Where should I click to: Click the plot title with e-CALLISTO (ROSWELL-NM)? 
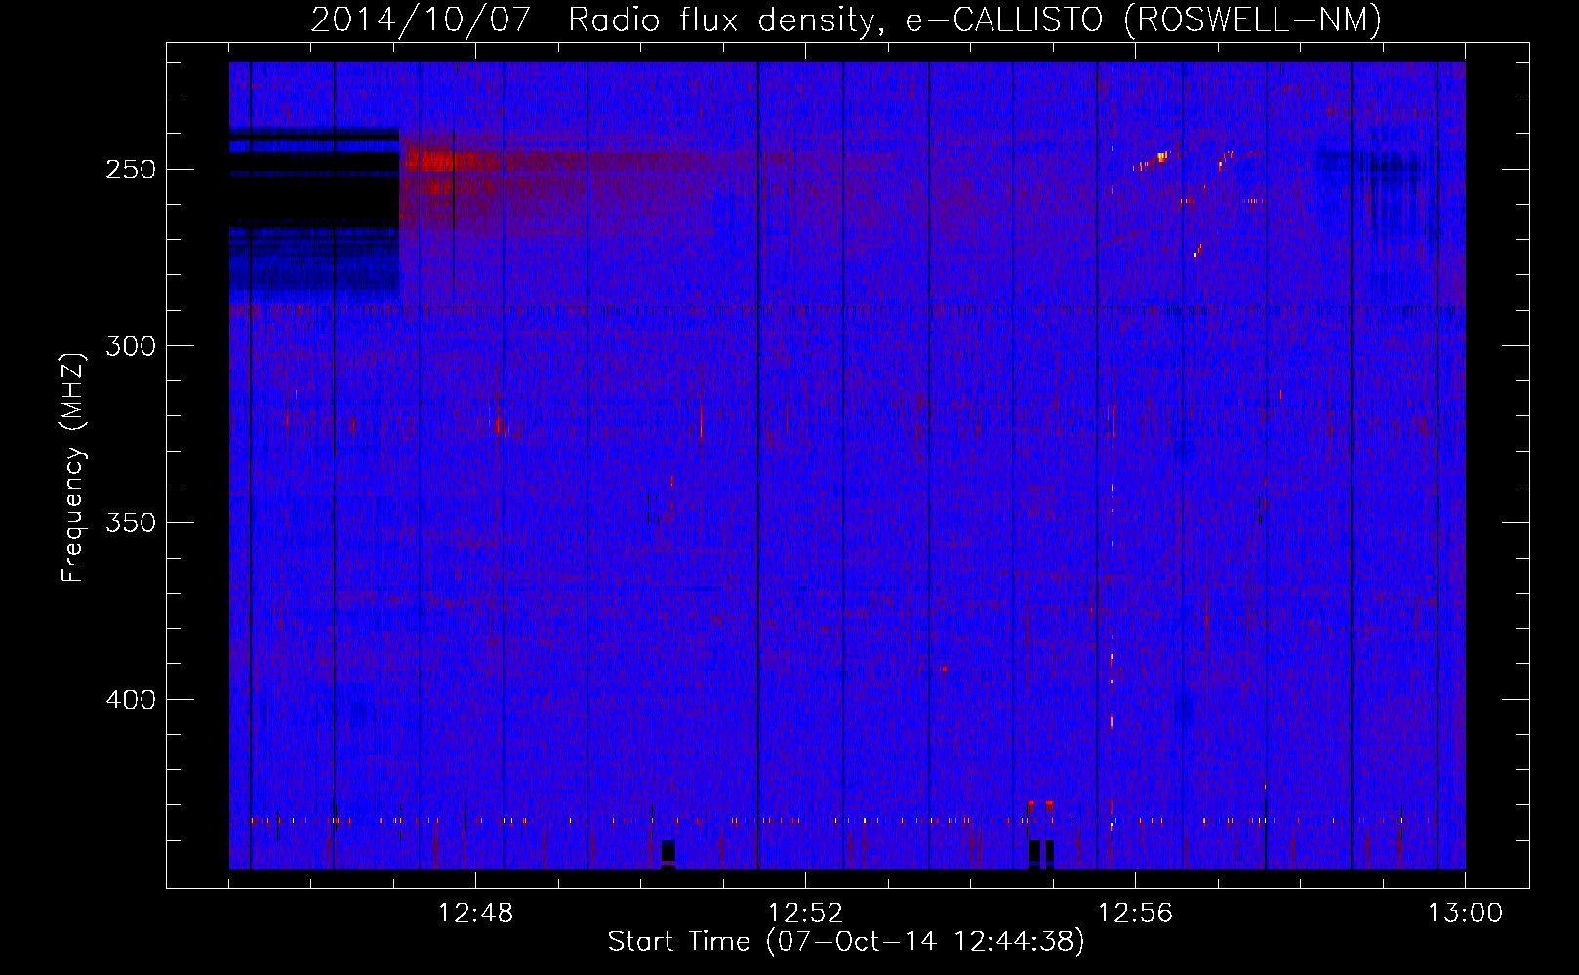click(x=846, y=19)
